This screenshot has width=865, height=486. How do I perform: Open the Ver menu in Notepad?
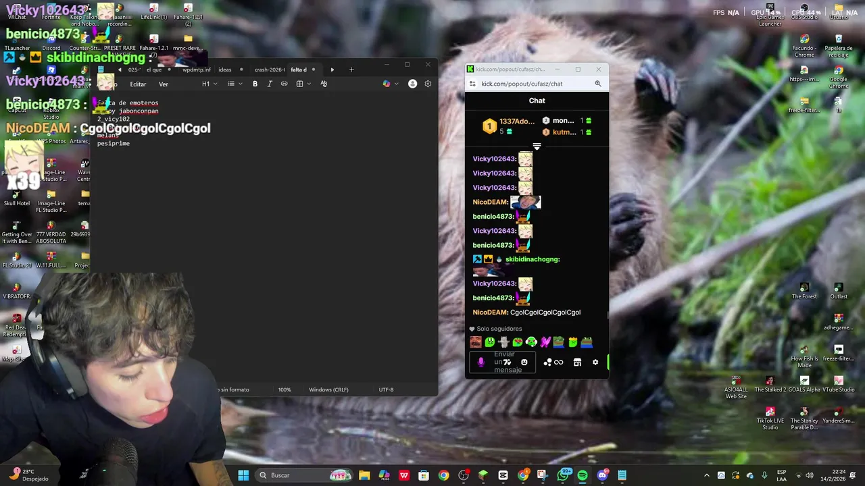[164, 84]
